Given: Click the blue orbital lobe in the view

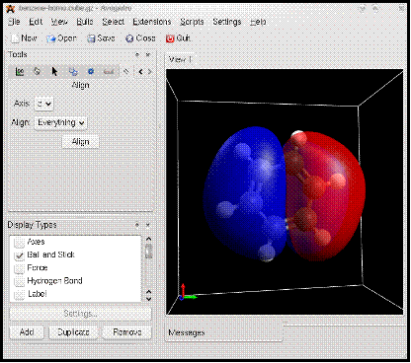Looking at the screenshot, I should click(244, 194).
